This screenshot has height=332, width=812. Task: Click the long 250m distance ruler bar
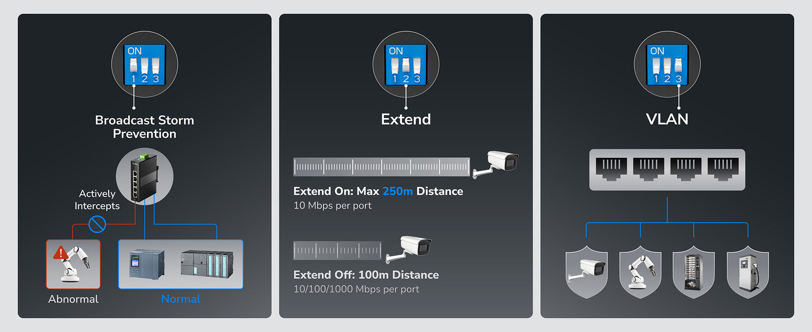382,167
